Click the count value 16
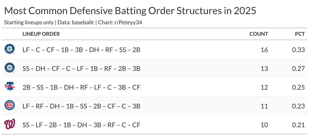Screen dimensions: 309x136 pos(264,50)
